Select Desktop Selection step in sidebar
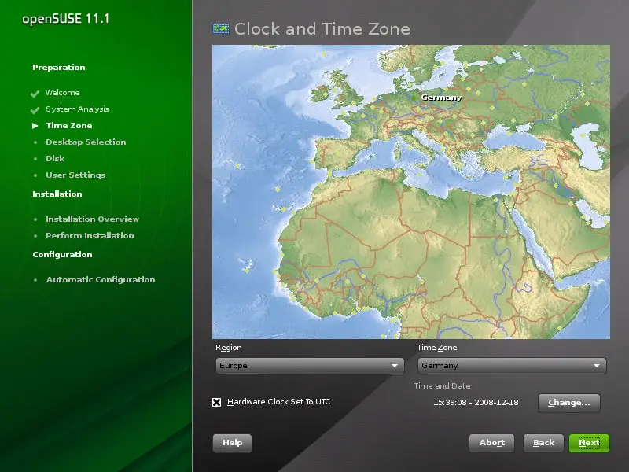The width and height of the screenshot is (629, 472). tap(86, 142)
